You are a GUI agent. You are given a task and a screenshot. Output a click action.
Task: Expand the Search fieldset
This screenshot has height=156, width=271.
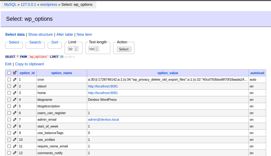tap(35, 42)
